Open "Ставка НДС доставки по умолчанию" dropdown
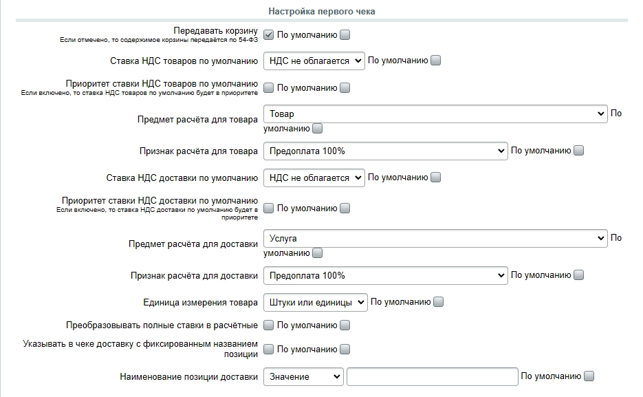 tap(314, 178)
